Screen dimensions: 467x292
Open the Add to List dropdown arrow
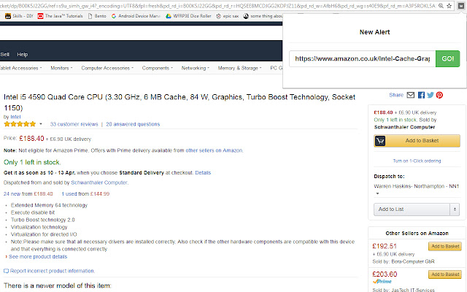tap(455, 210)
